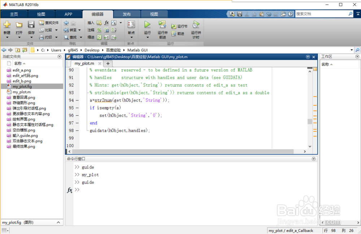Add a new editor tab with plus
Viewport: 361px width, 234px height.
click(x=108, y=64)
